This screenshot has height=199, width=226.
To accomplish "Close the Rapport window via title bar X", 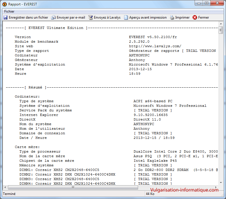I will click(217, 3).
